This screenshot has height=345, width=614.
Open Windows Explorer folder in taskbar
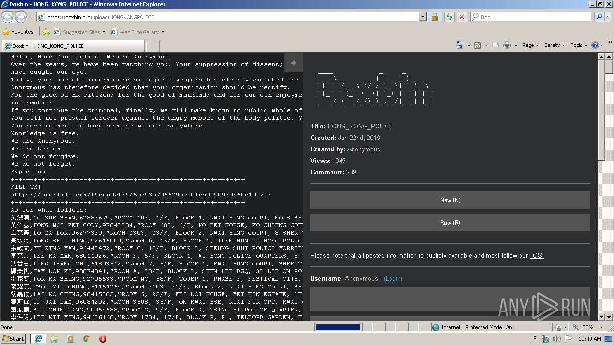coord(54,339)
